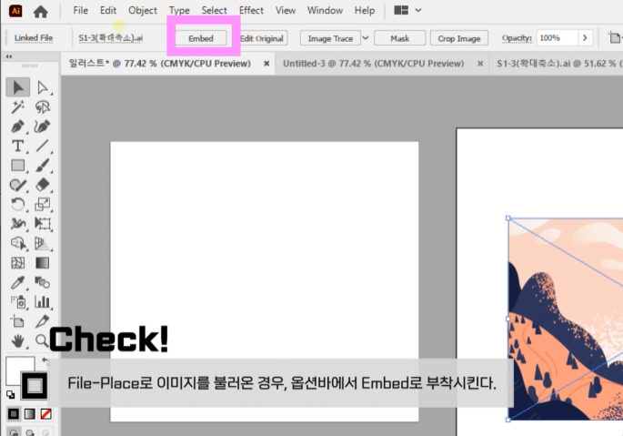The image size is (623, 436).
Task: Activate the Curvature tool
Action: (43, 127)
